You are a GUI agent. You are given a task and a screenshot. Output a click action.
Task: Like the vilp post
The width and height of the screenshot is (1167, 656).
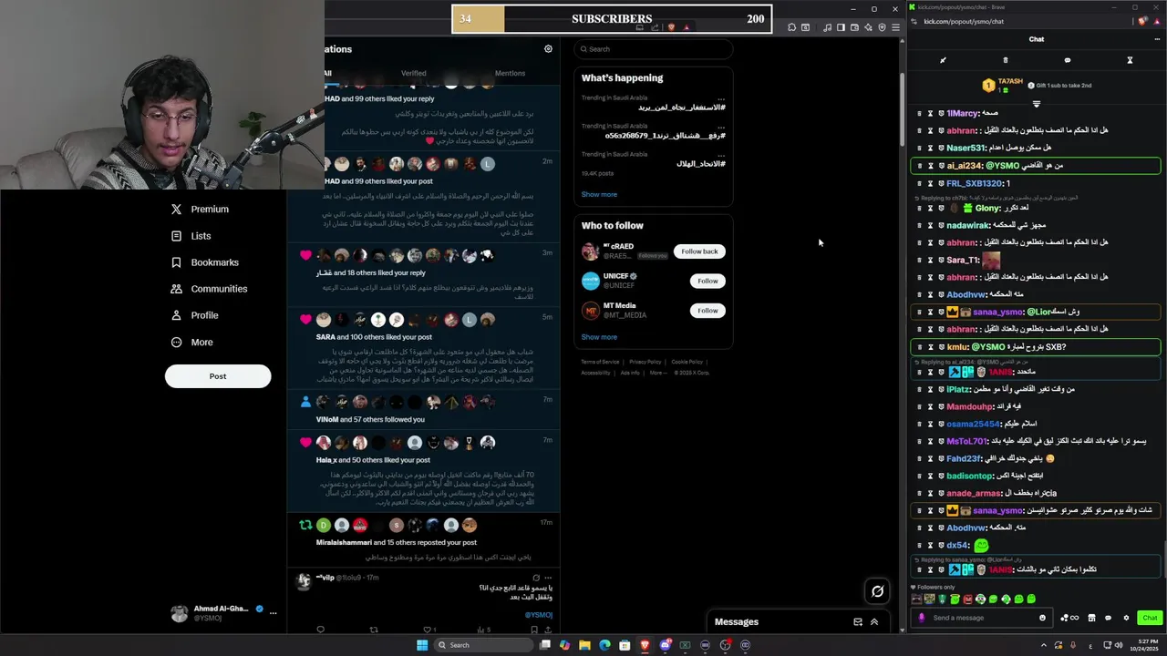(x=427, y=630)
